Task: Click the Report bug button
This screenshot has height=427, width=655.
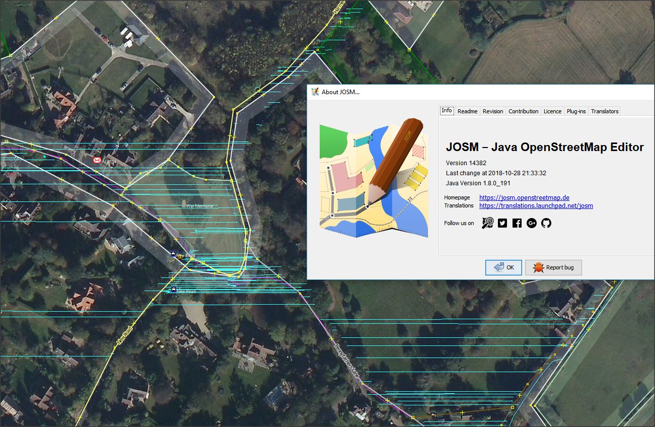Action: [553, 267]
